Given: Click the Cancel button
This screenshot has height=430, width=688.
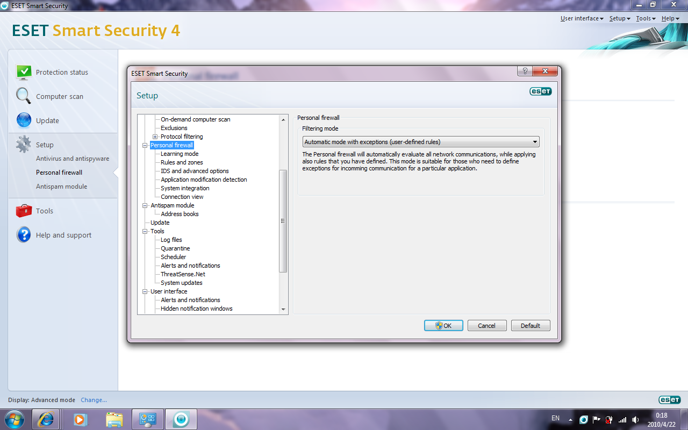Looking at the screenshot, I should click(487, 326).
